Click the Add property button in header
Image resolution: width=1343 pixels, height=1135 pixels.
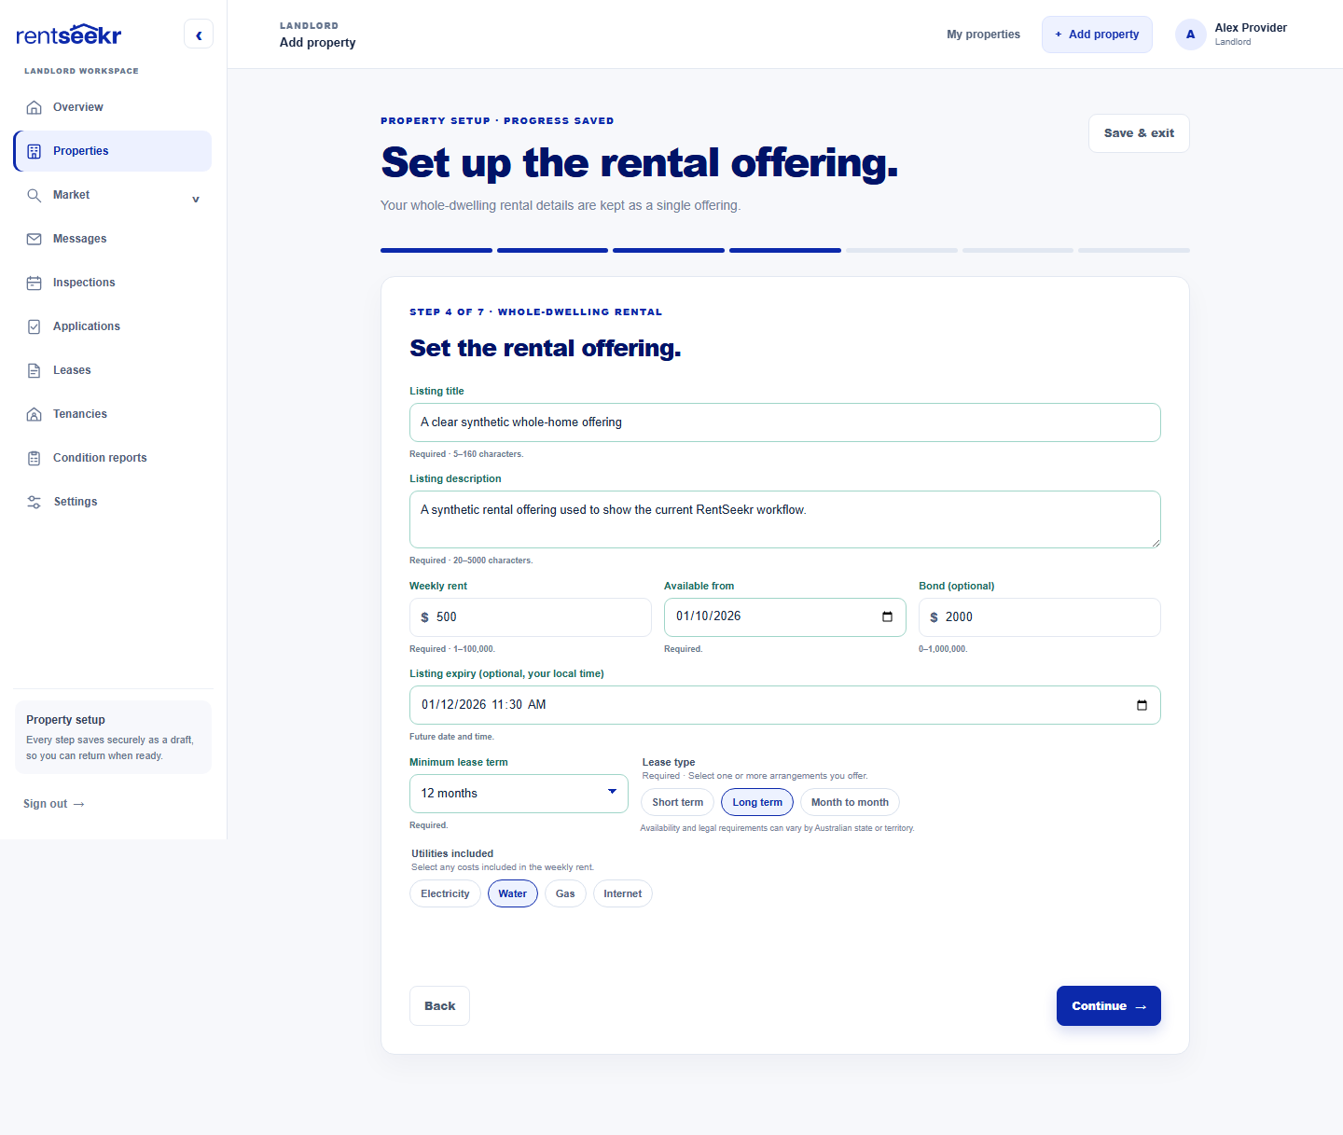[x=1097, y=35]
